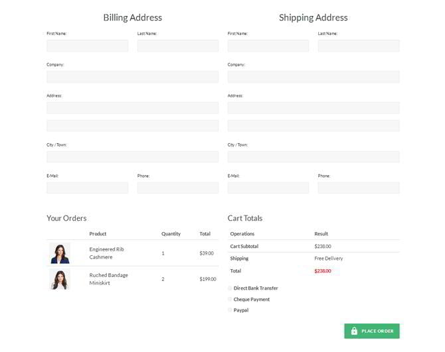This screenshot has height=352, width=445.
Task: Click the Billing Phone input field
Action: (x=177, y=188)
